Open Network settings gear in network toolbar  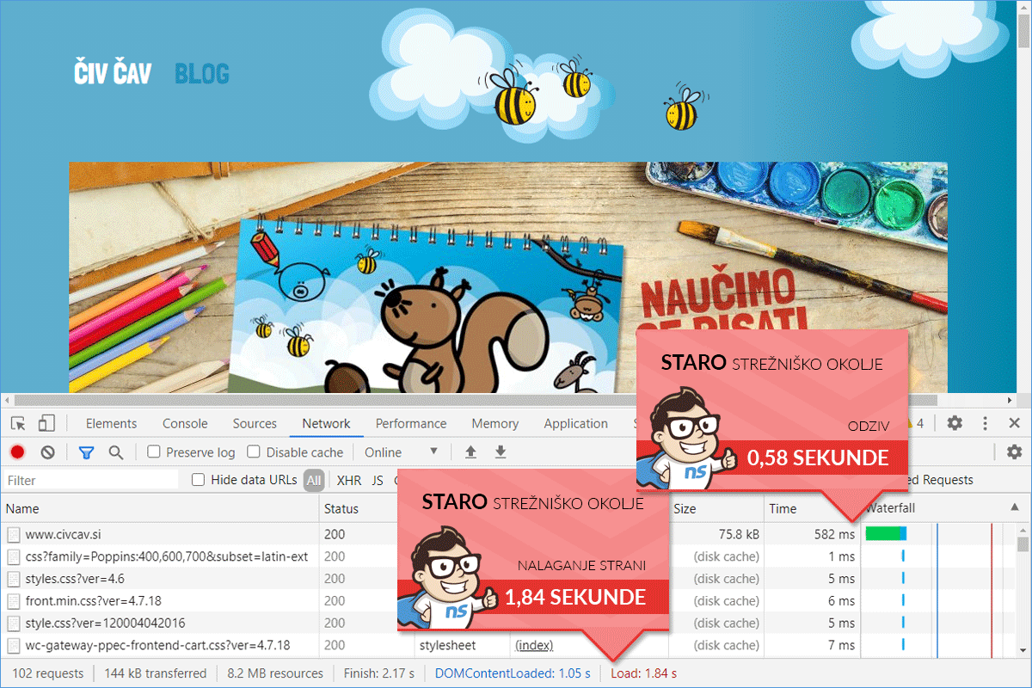pyautogui.click(x=1014, y=452)
